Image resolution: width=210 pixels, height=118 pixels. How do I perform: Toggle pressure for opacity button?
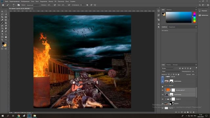pos(55,5)
